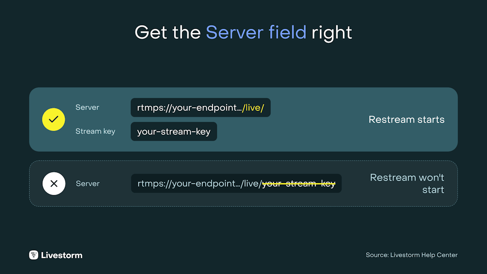Click the 'Get the Server field right' heading
The width and height of the screenshot is (487, 274).
(x=243, y=32)
